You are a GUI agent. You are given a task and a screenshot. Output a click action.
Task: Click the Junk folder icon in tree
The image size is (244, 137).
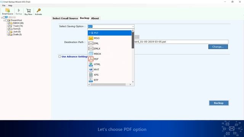coord(11,32)
